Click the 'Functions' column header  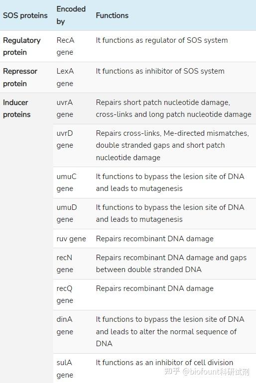coord(112,15)
